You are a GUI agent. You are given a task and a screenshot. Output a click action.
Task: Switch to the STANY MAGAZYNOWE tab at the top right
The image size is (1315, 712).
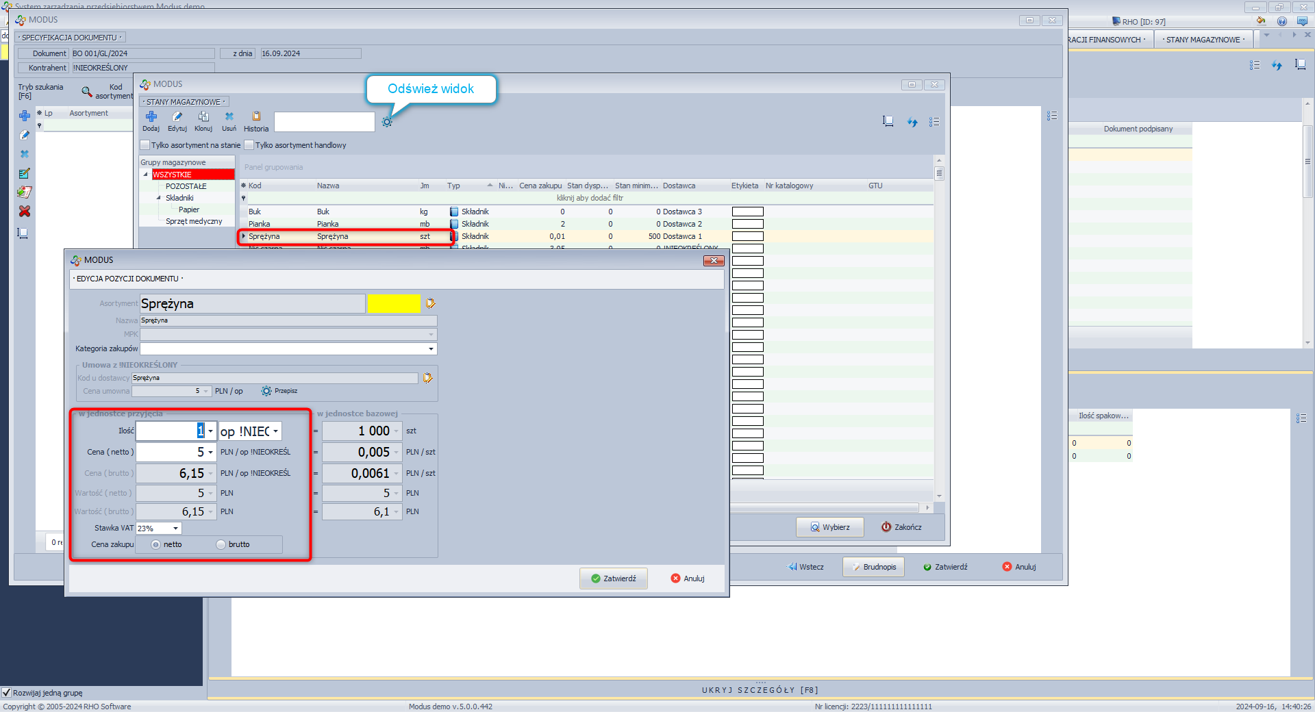point(1203,40)
